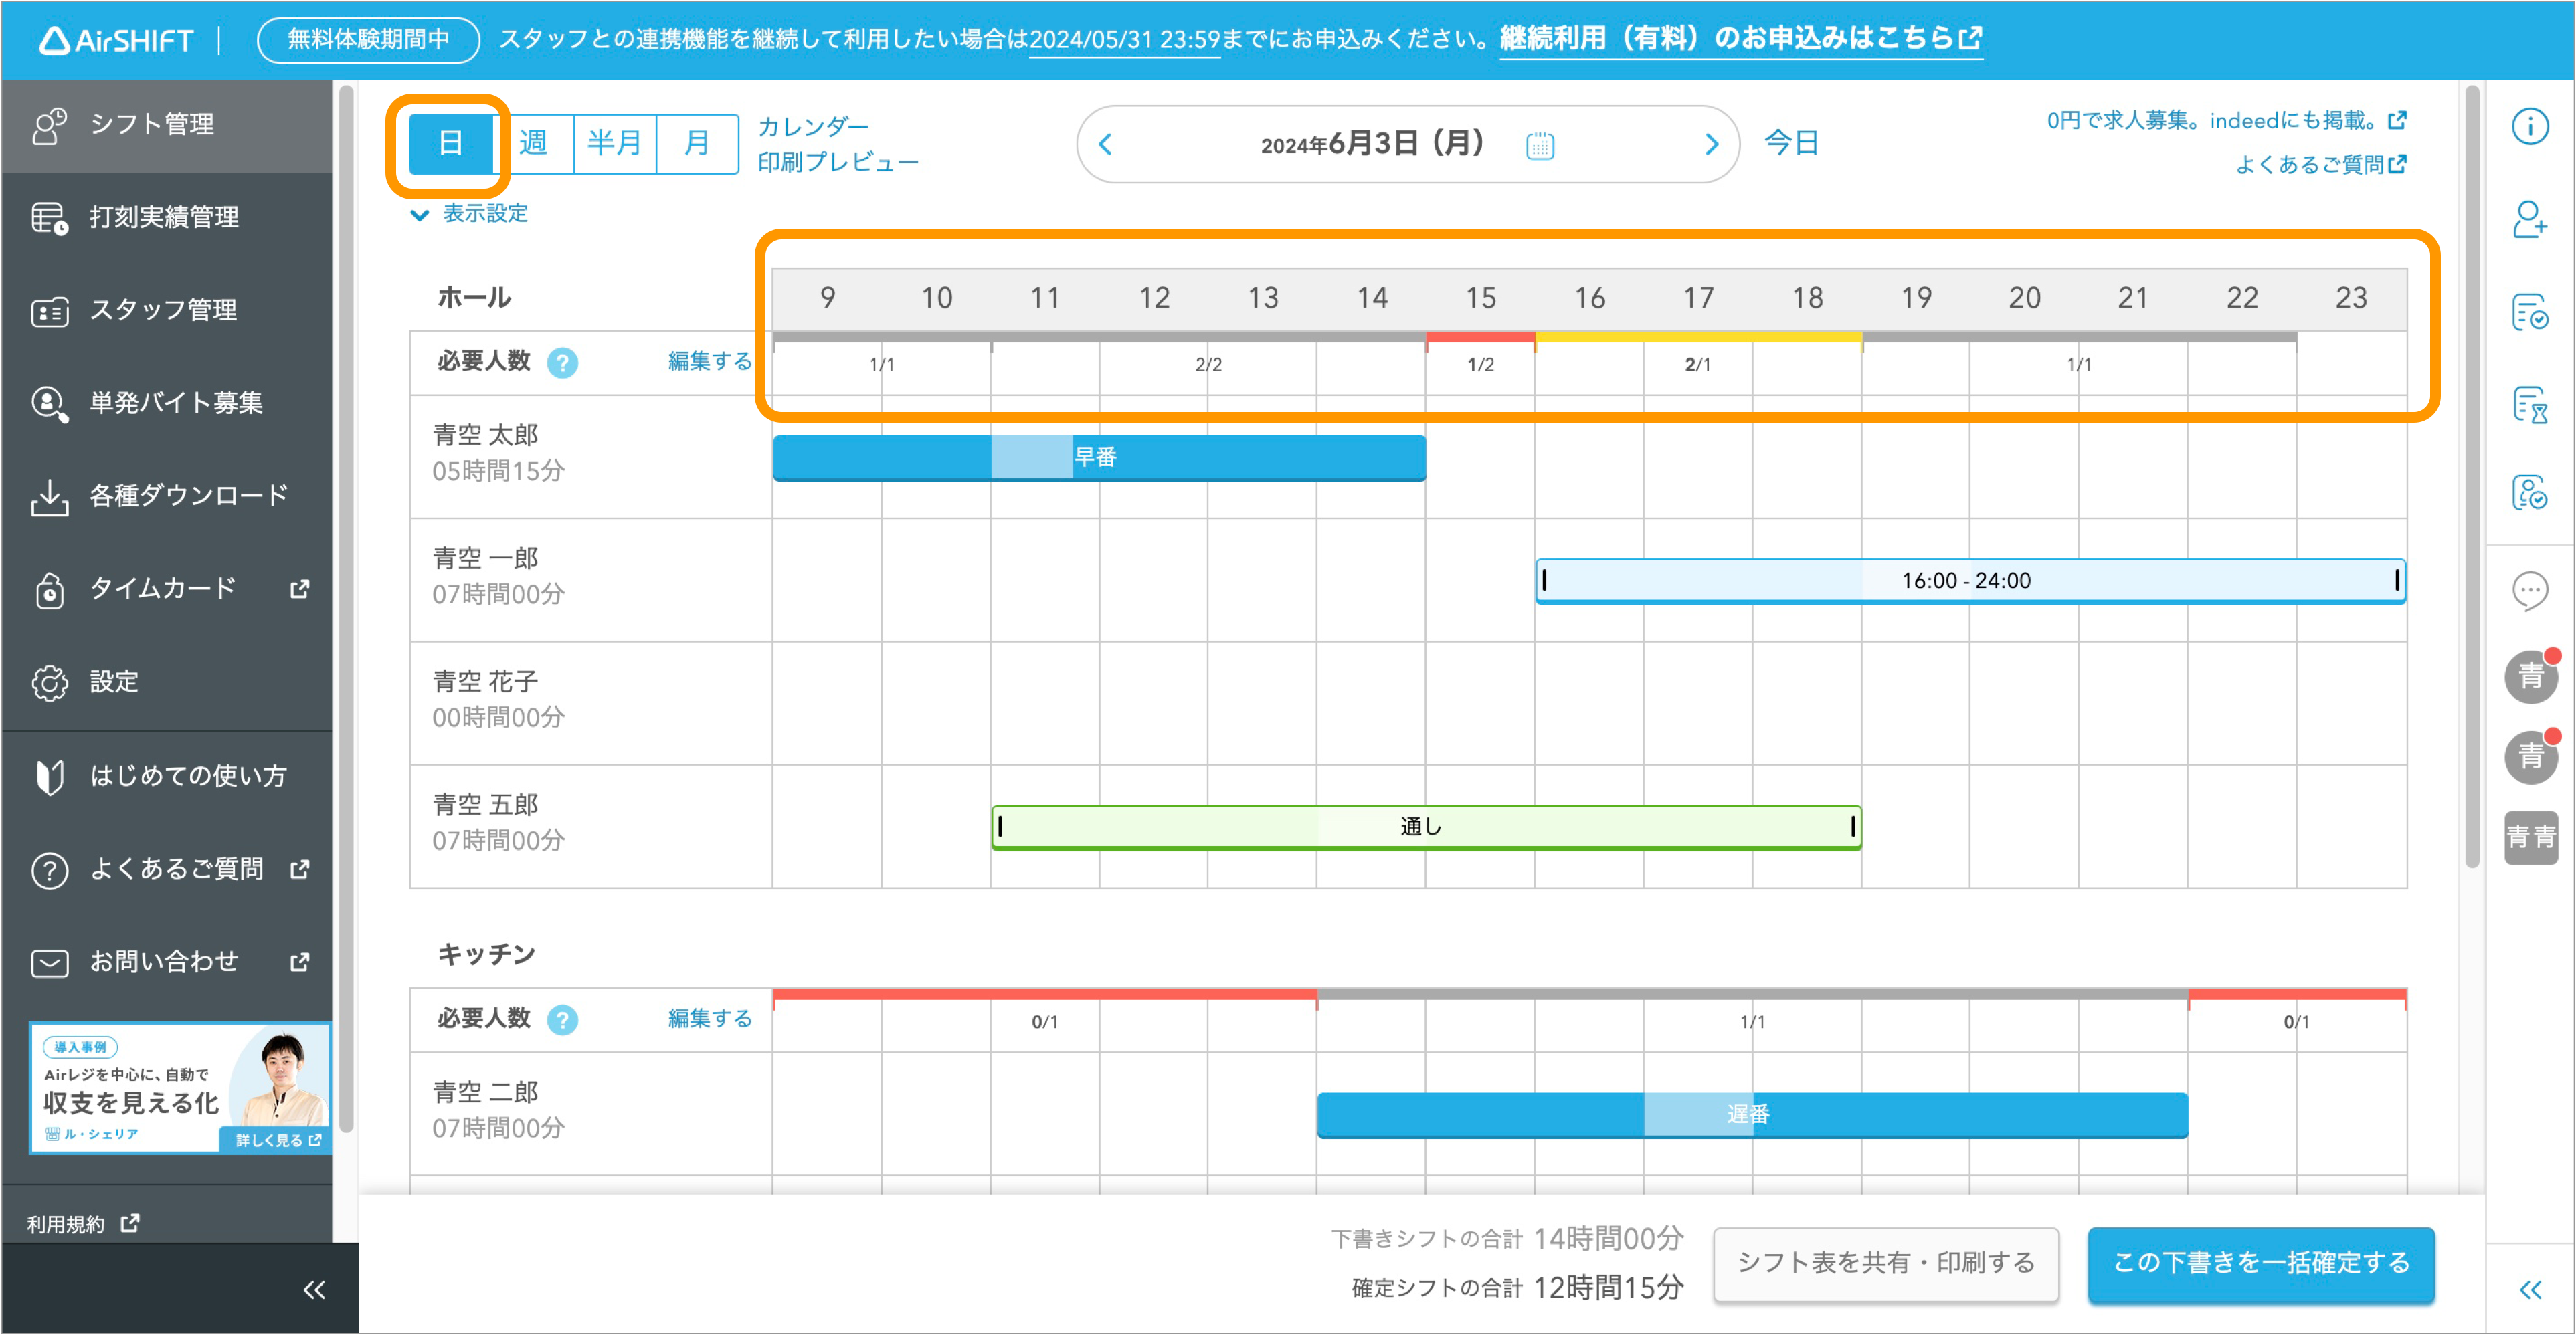Open タイムカード in the sidebar
The height and width of the screenshot is (1335, 2576).
click(166, 589)
